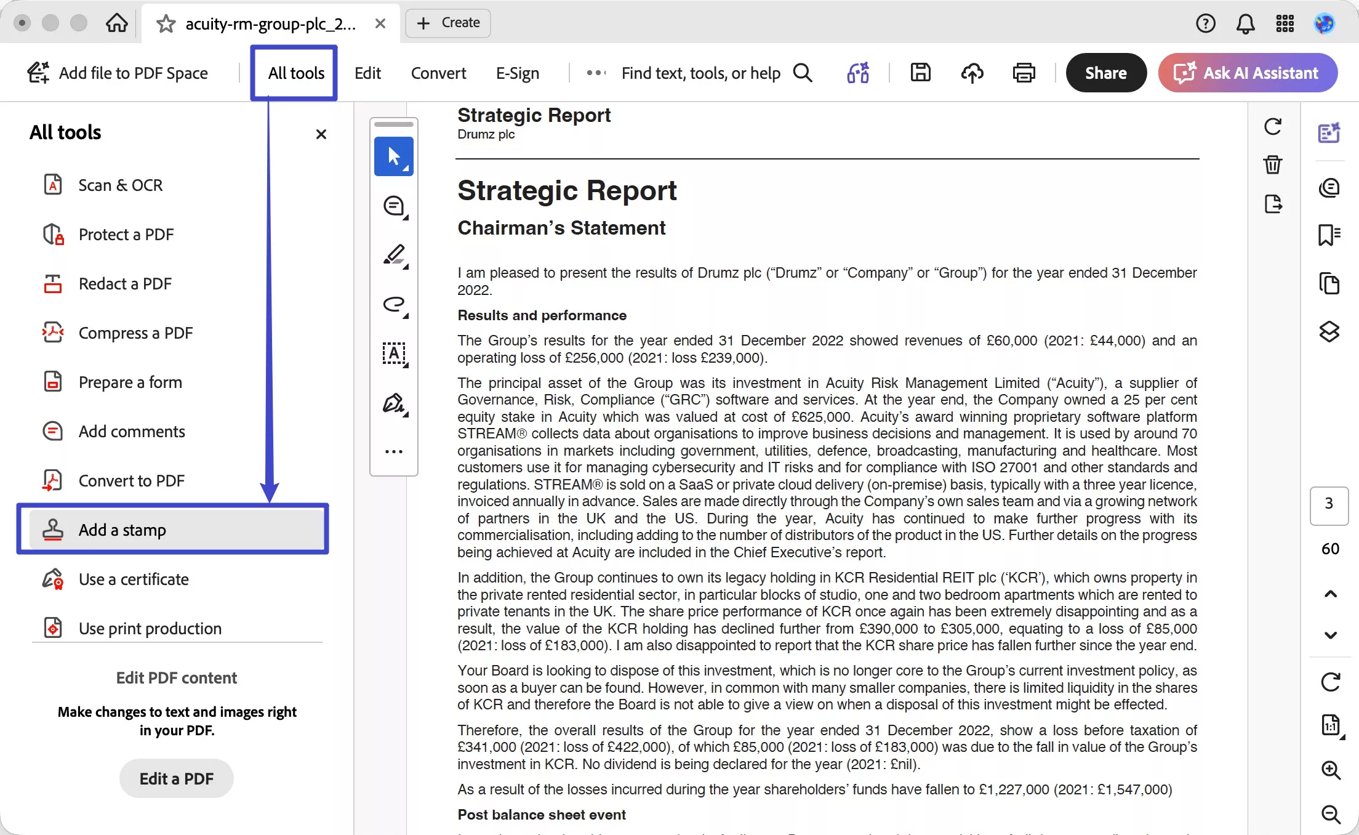Screen dimensions: 1359x835
Task: Open the page display fit options icon
Action: click(1331, 725)
